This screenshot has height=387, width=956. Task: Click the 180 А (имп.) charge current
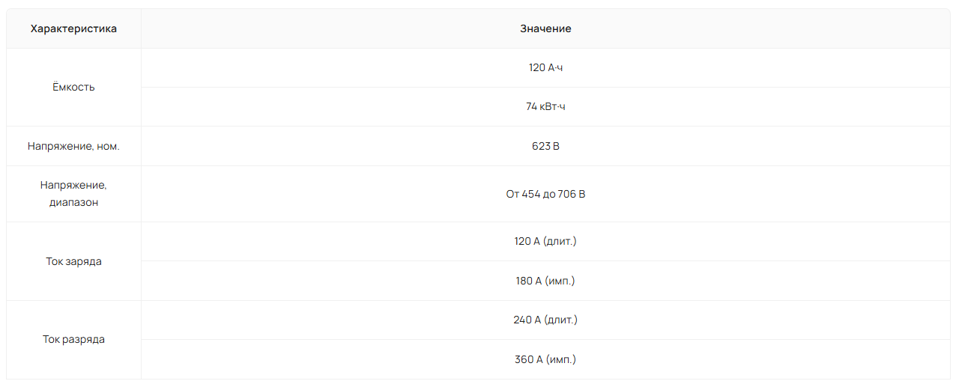pyautogui.click(x=545, y=281)
